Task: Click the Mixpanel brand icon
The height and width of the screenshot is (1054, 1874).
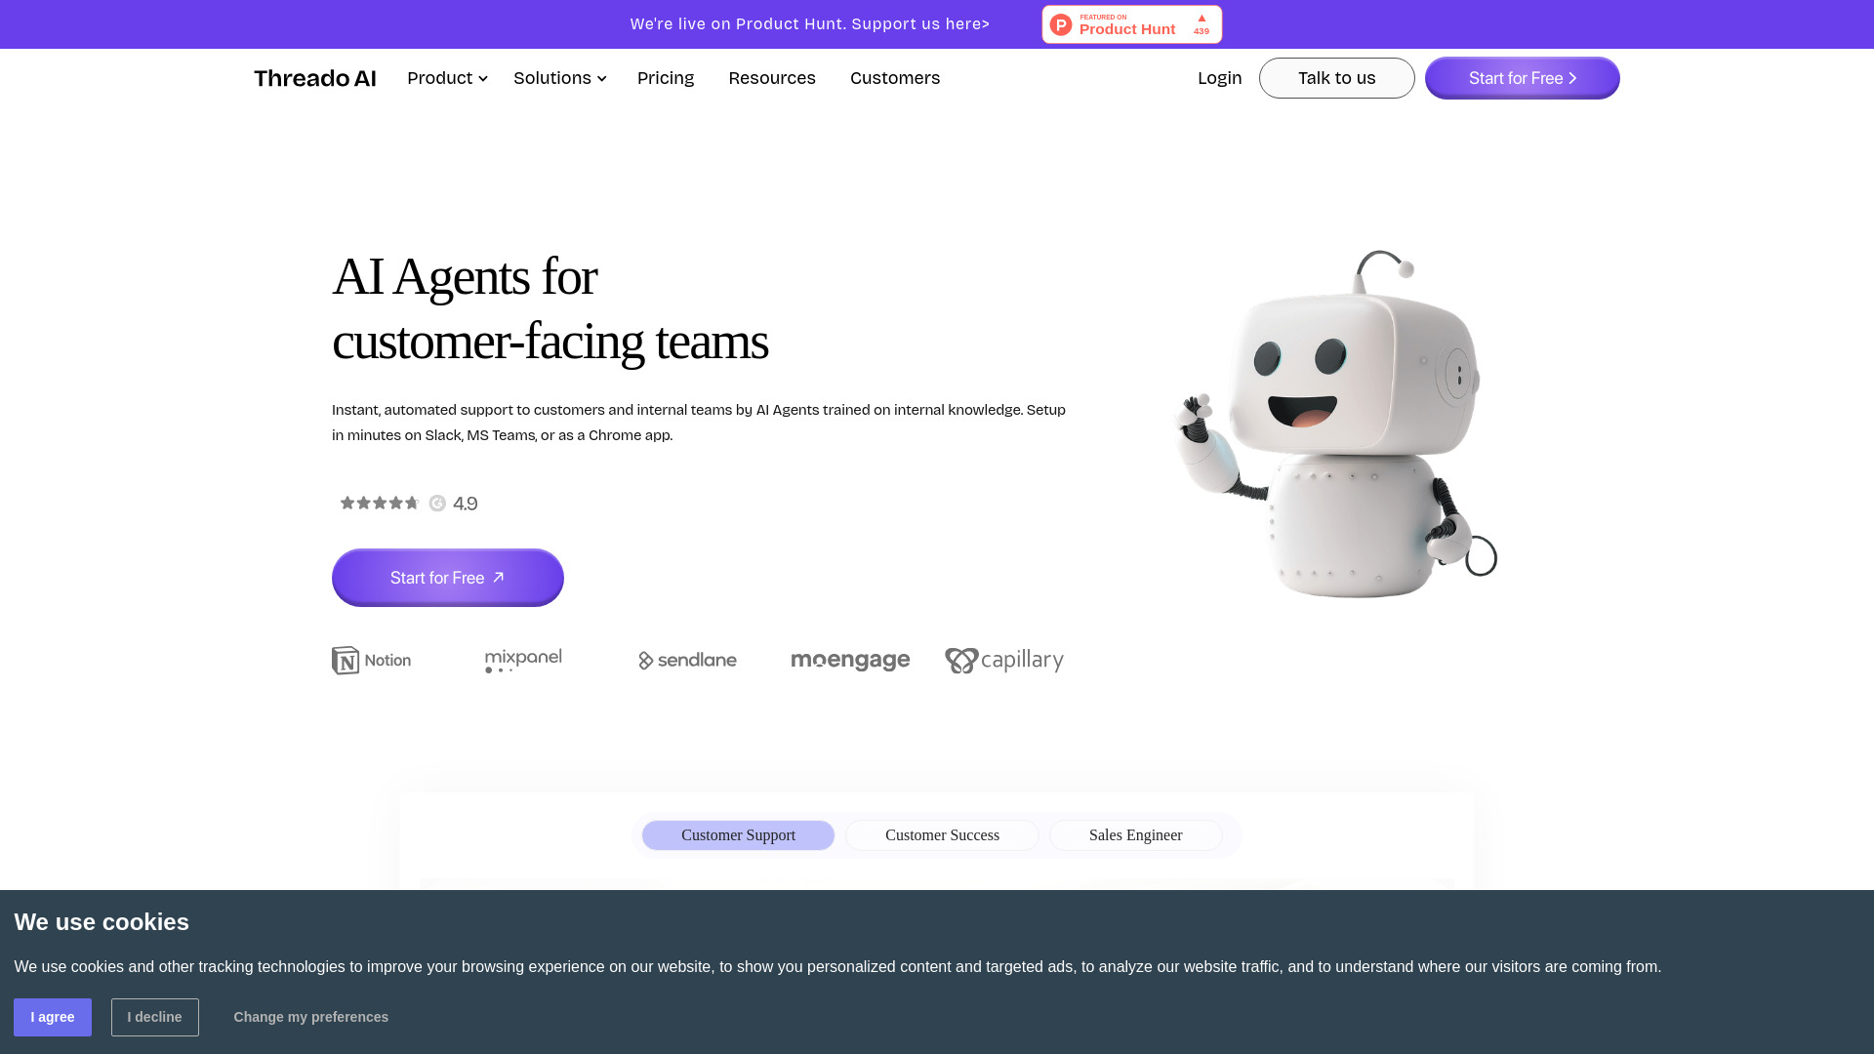Action: 524,660
